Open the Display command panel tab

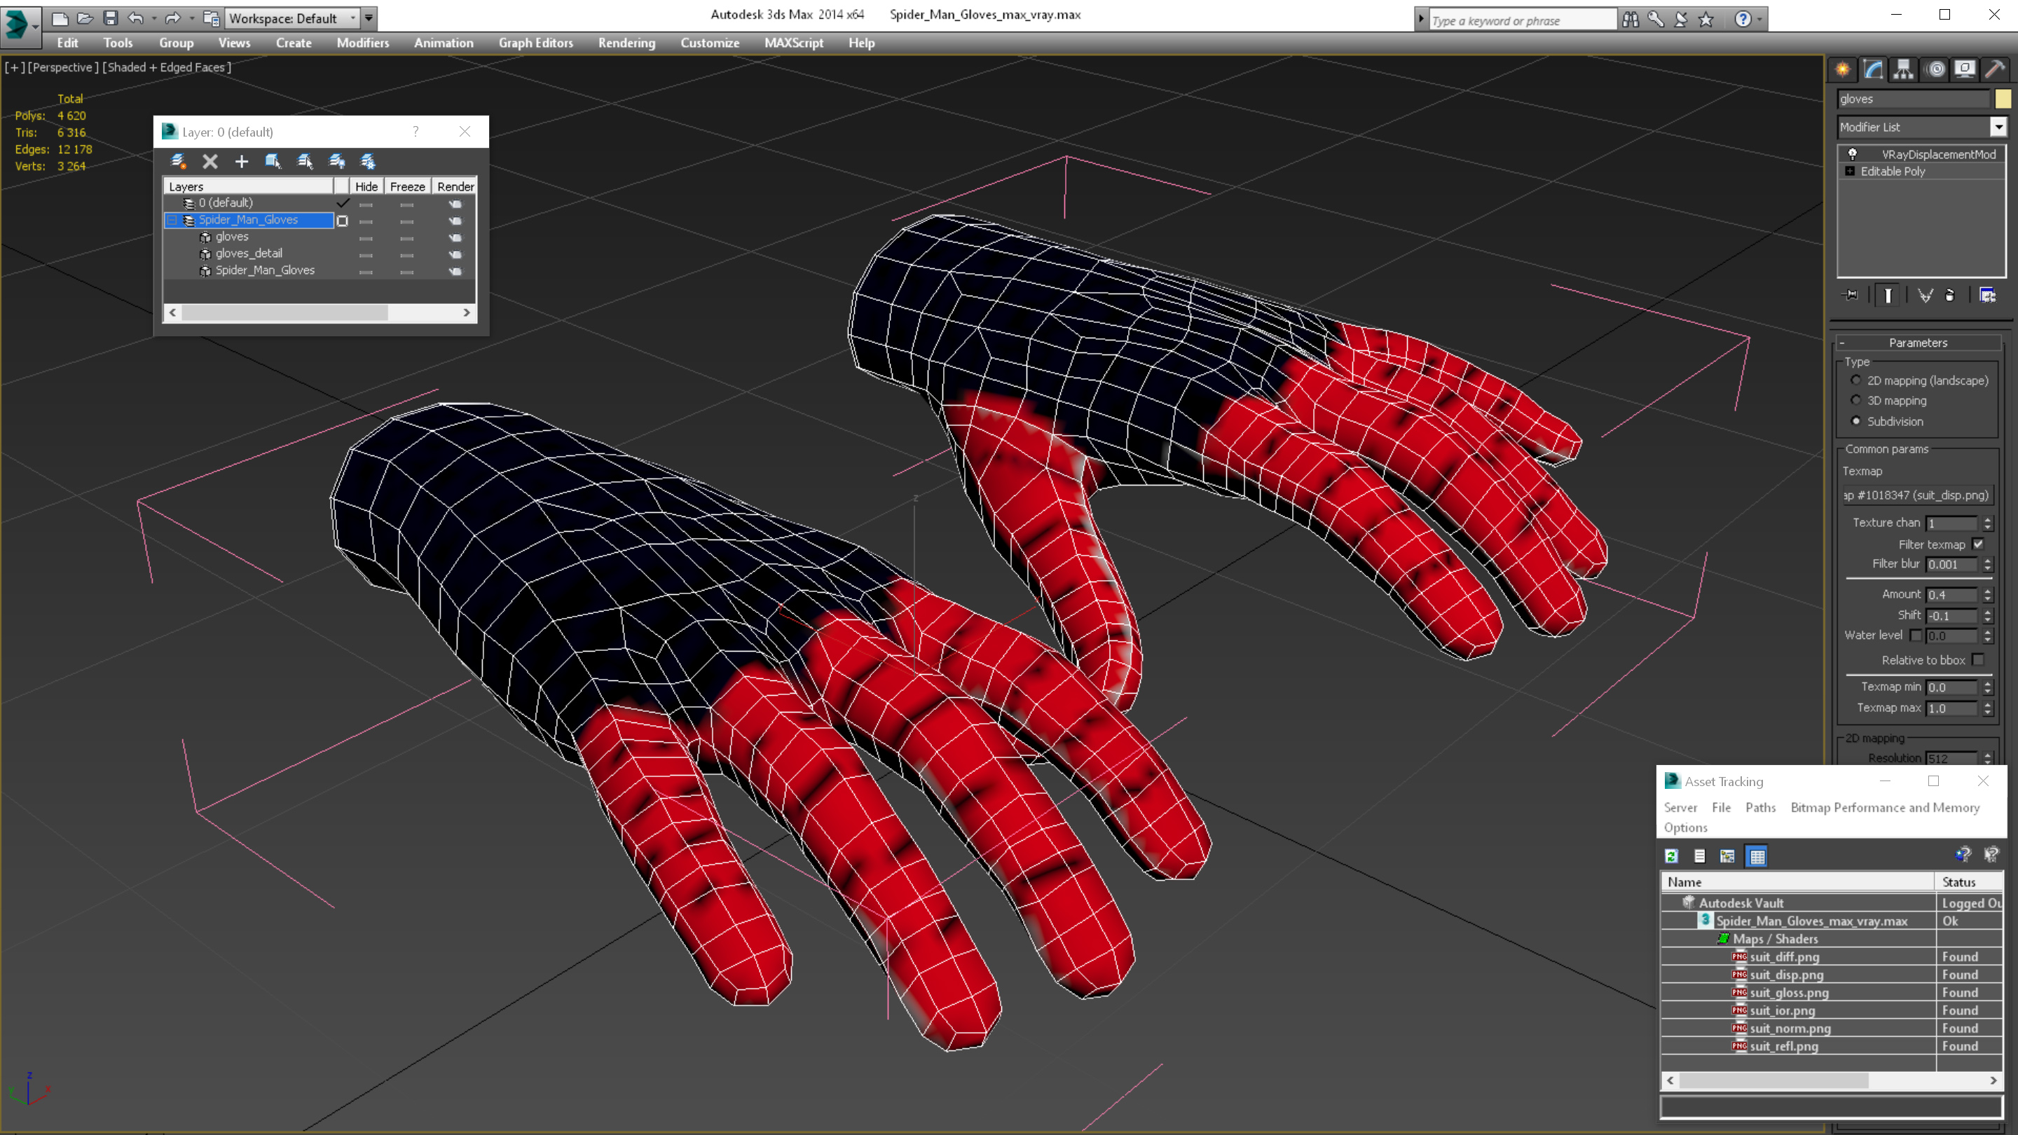pos(1965,70)
